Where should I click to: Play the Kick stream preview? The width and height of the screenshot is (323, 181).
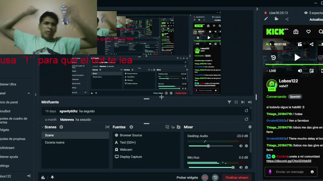(297, 58)
